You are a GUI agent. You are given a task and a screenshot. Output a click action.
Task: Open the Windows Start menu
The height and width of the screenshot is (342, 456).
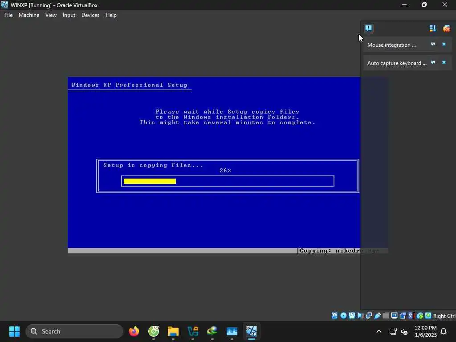click(14, 331)
